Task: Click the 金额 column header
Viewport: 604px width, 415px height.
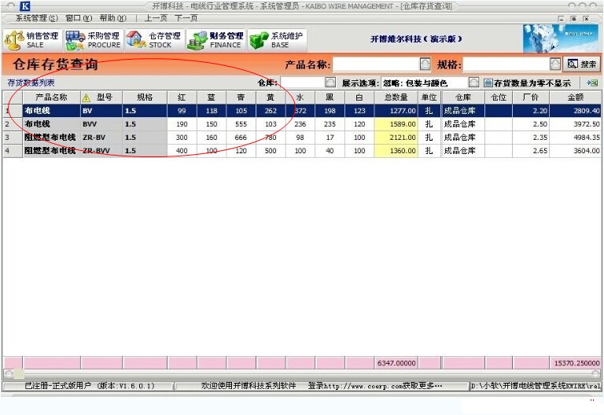Action: point(576,97)
